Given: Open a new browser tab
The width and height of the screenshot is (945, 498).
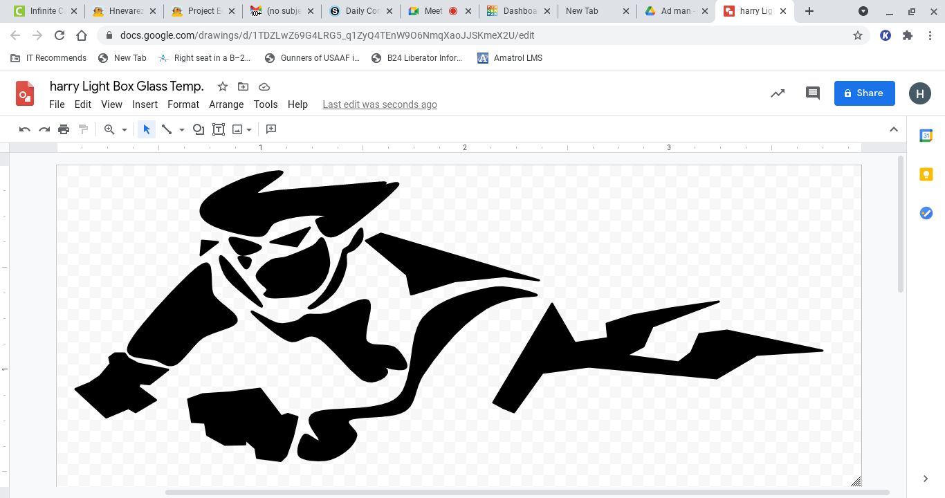Looking at the screenshot, I should pyautogui.click(x=809, y=11).
